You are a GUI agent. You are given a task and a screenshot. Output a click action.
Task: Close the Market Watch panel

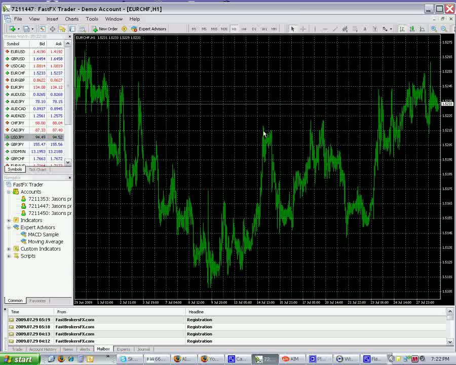[70, 36]
